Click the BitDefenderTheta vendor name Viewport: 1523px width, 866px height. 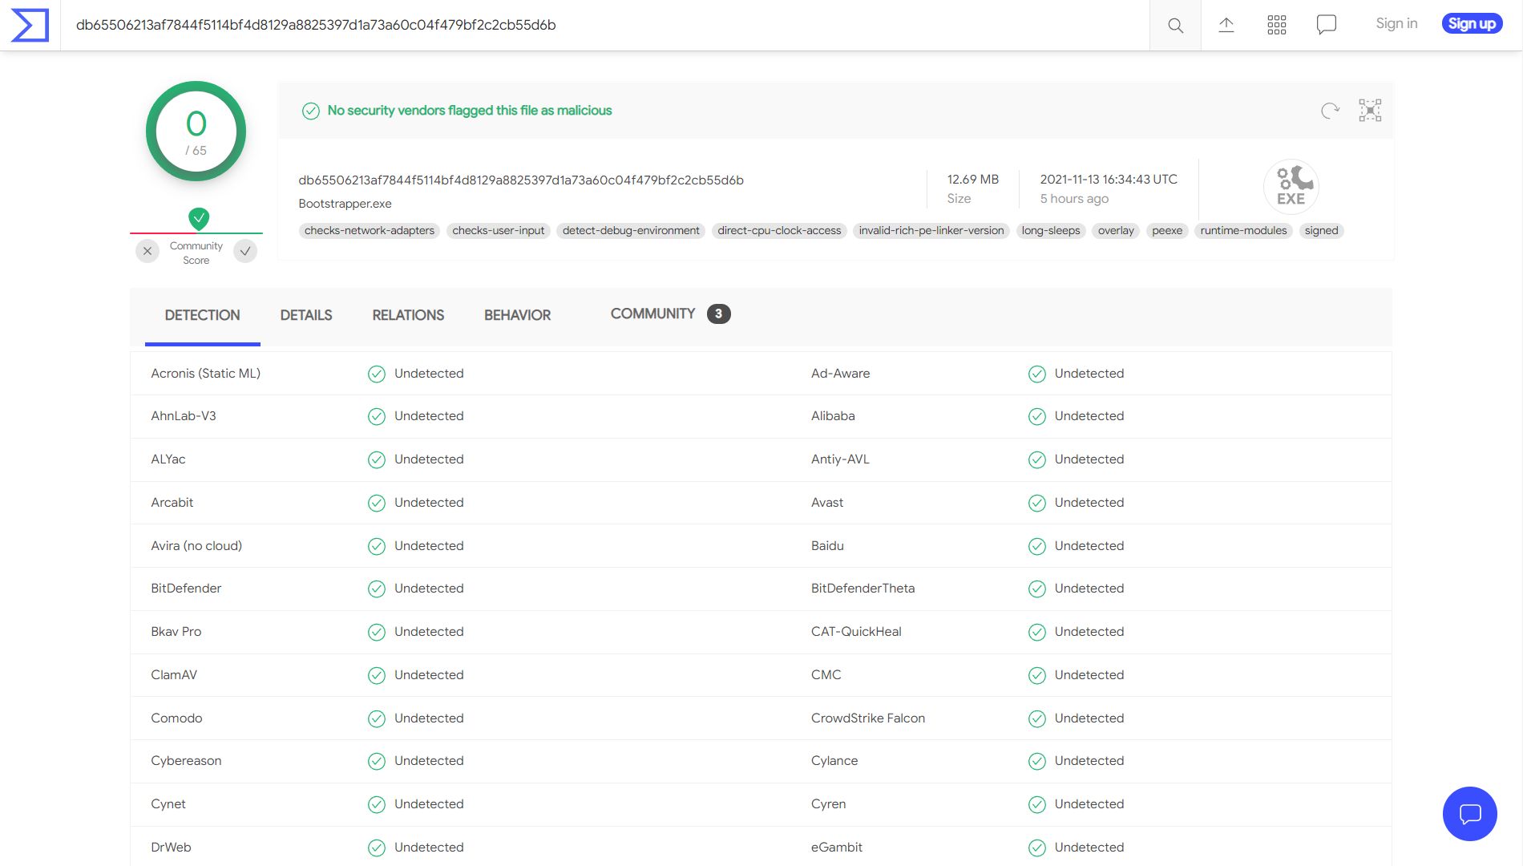862,589
